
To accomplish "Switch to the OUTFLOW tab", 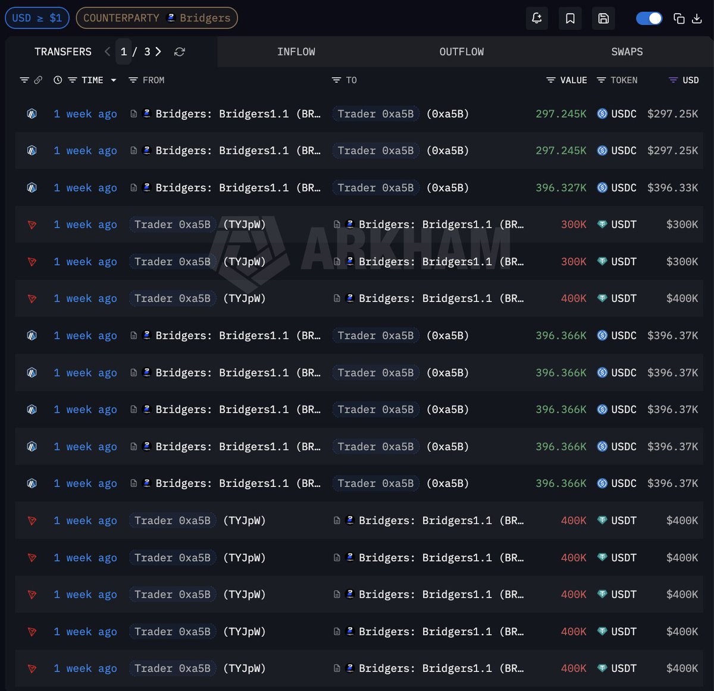I will [462, 52].
